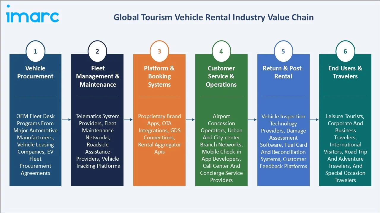Click the 'OEM Fleet Desk Programs' description text
380x213 pixels.
click(x=35, y=145)
